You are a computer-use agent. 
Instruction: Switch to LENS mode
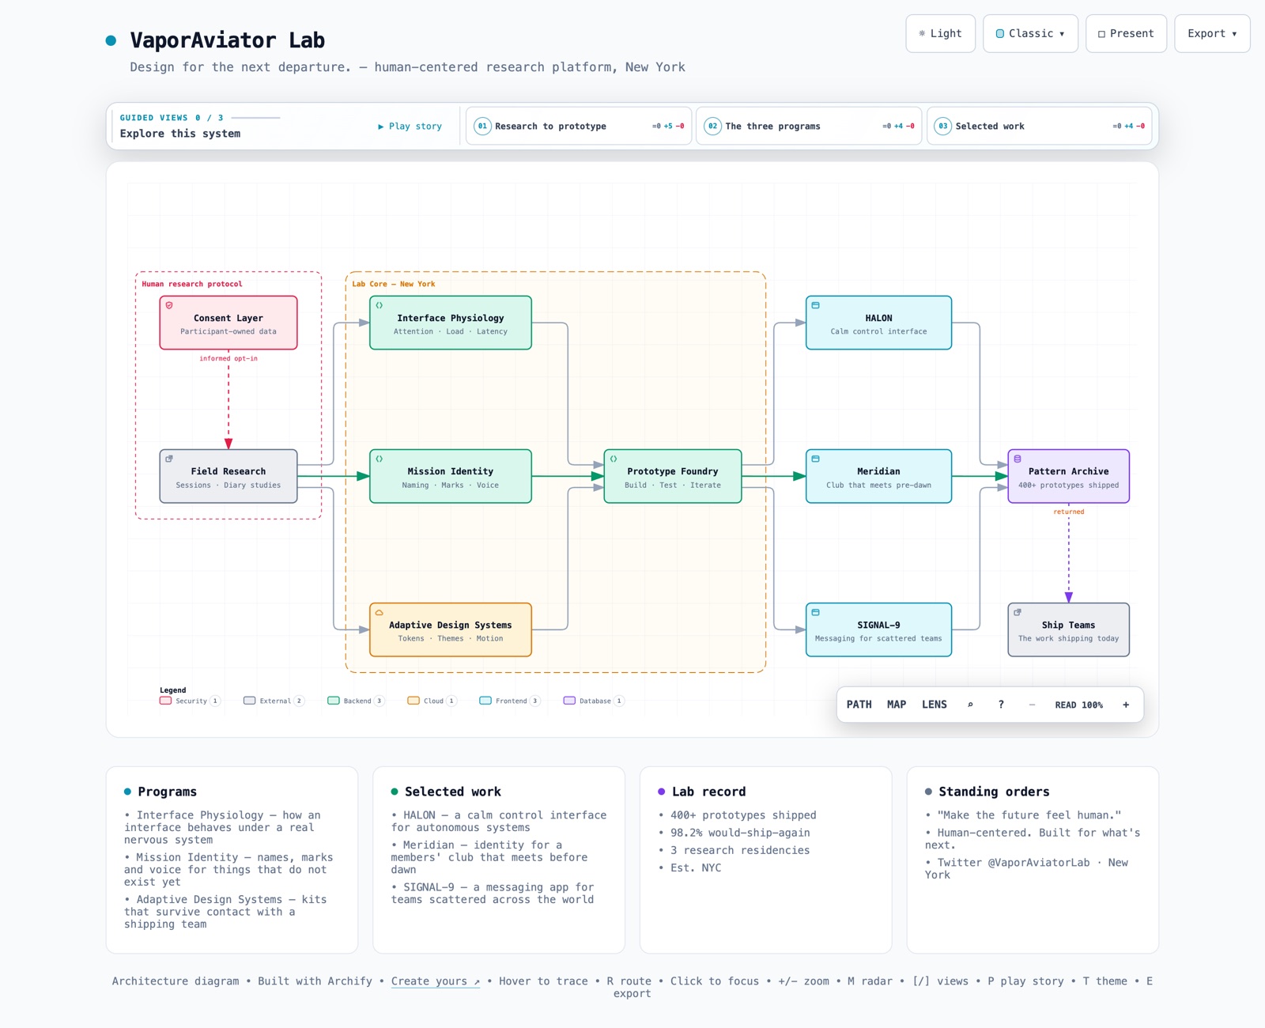(935, 705)
